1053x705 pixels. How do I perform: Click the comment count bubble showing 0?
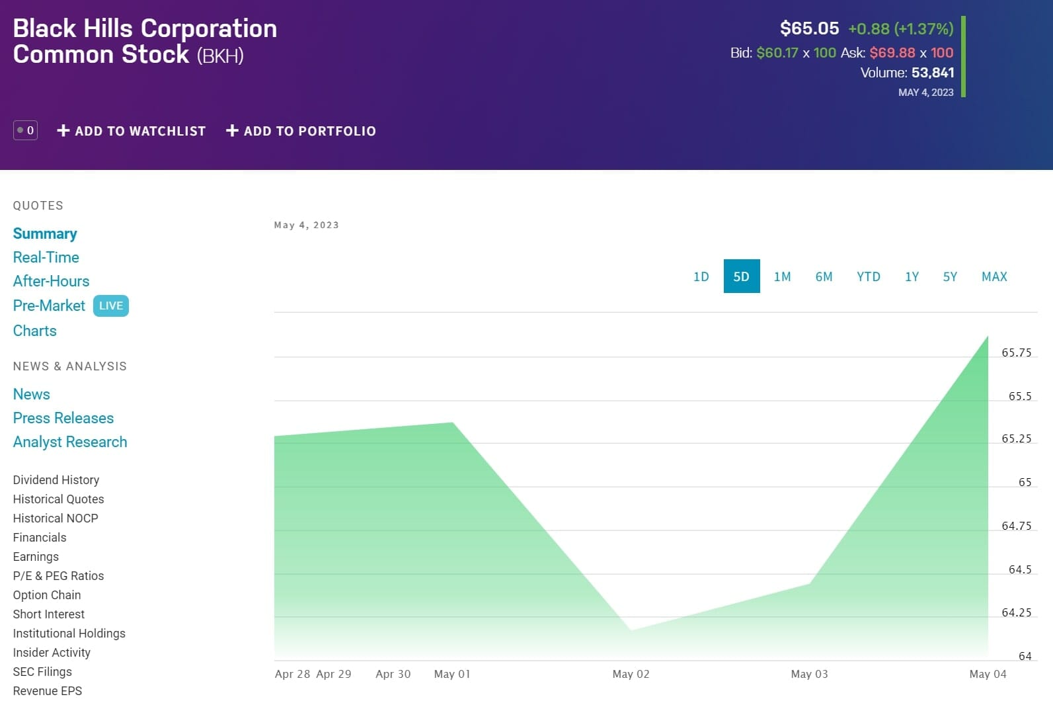pos(25,130)
